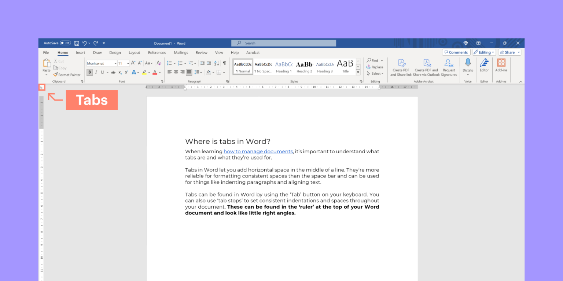This screenshot has height=281, width=563.
Task: Toggle bold formatting
Action: click(89, 72)
